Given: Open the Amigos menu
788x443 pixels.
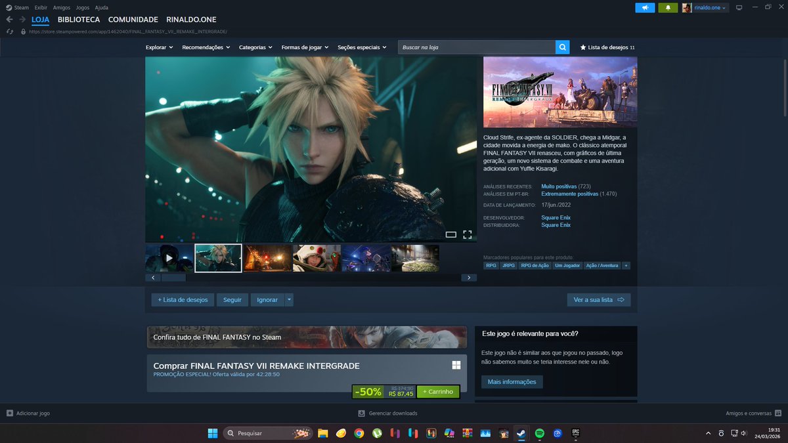Looking at the screenshot, I should coord(62,7).
